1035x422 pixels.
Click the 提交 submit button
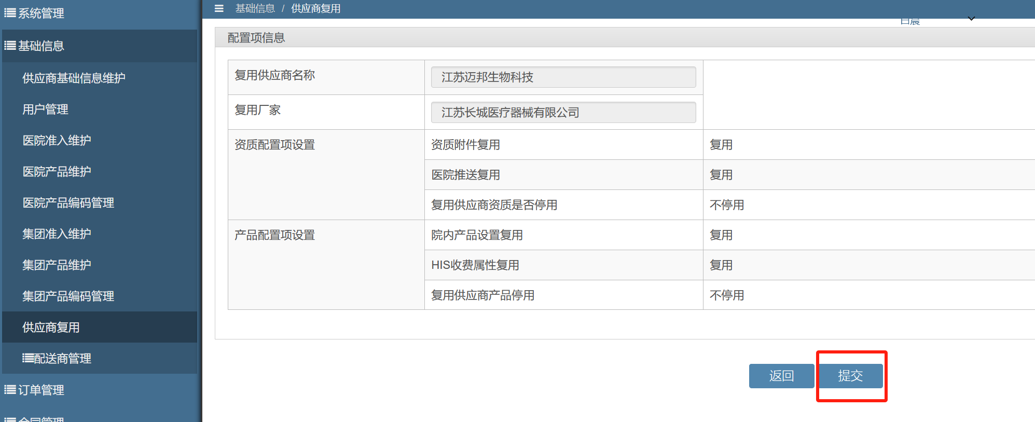850,376
